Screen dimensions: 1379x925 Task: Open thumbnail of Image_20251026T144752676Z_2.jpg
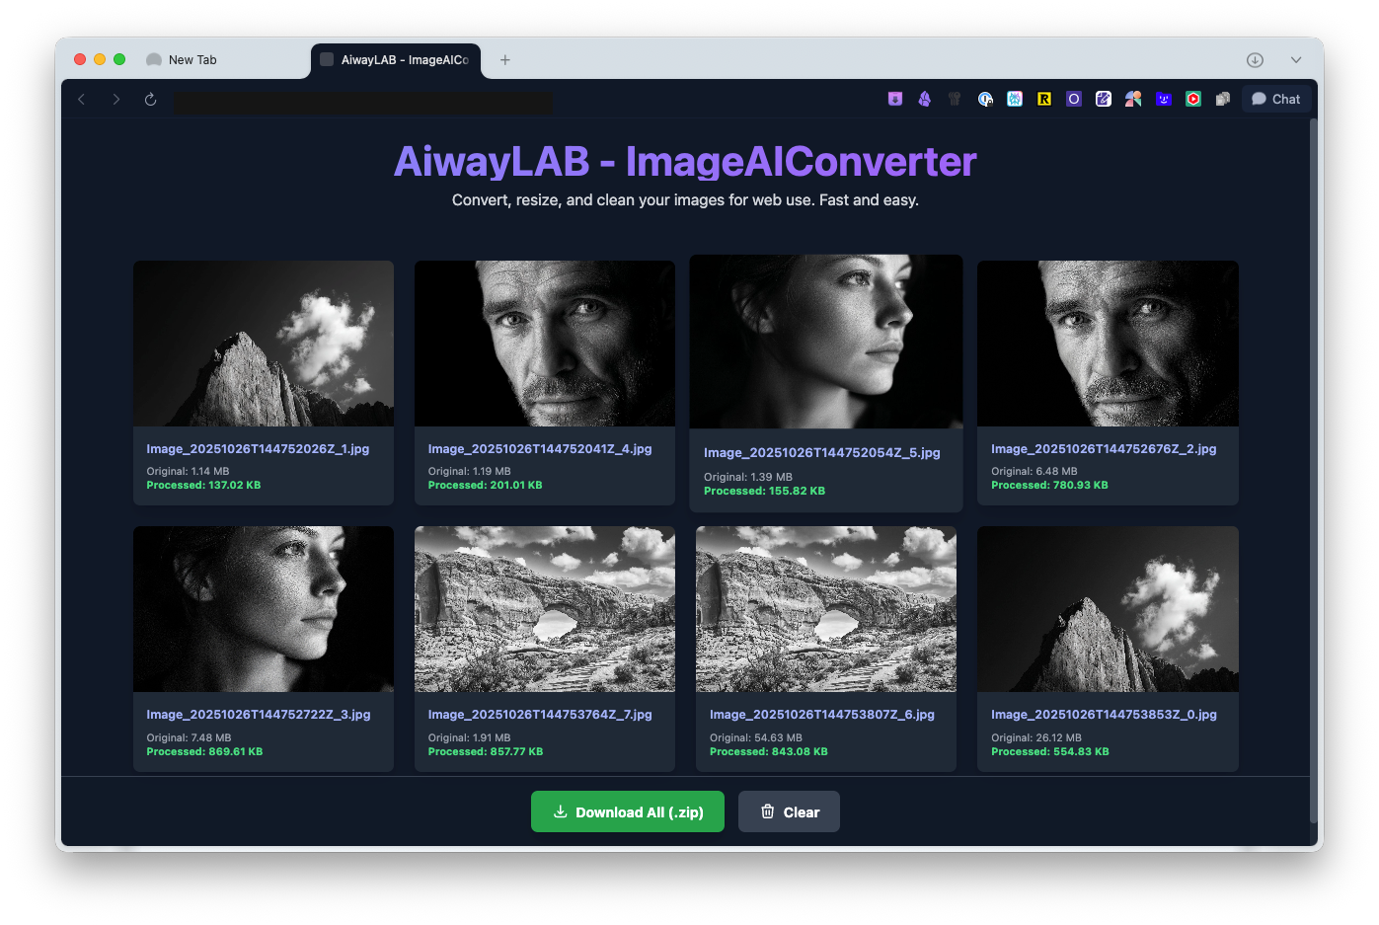pyautogui.click(x=1108, y=344)
